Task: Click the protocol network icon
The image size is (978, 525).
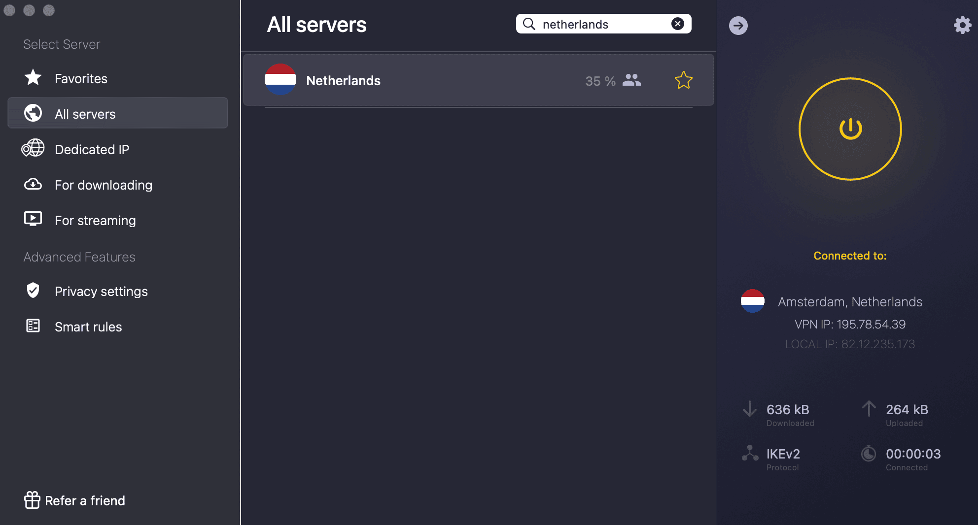Action: click(750, 453)
